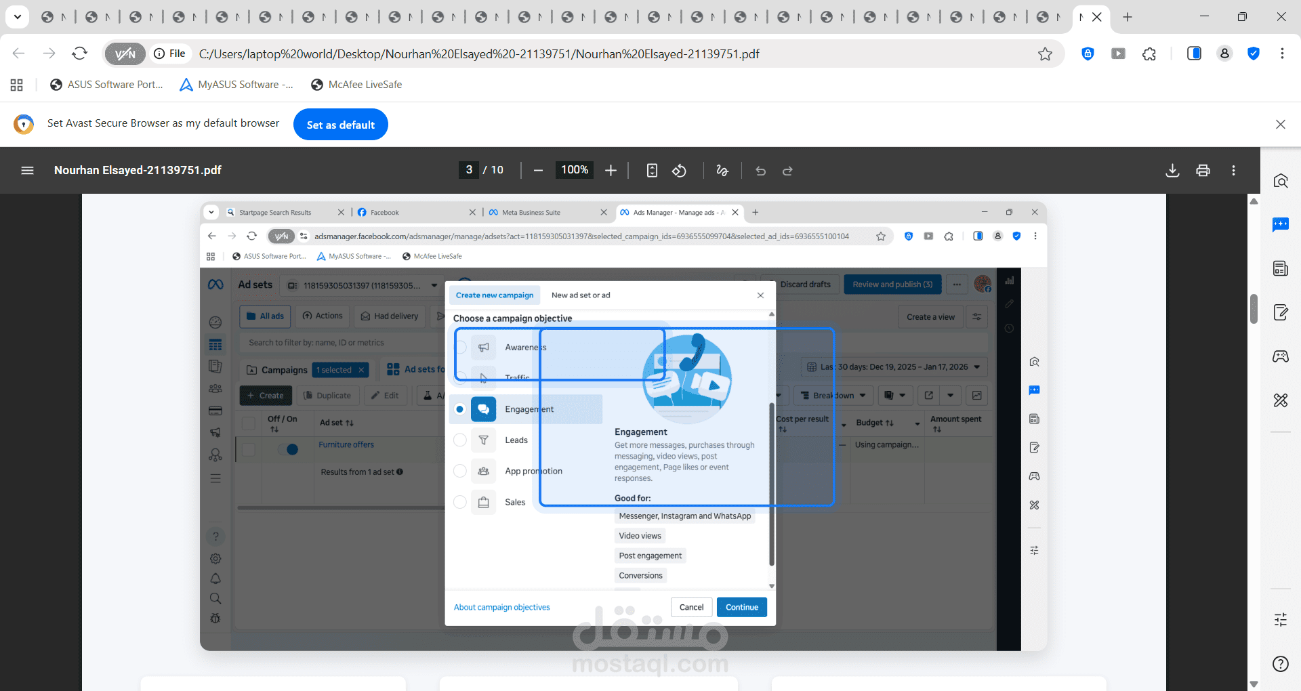Open the sidebar help question mark icon
This screenshot has width=1301, height=691.
(1281, 664)
